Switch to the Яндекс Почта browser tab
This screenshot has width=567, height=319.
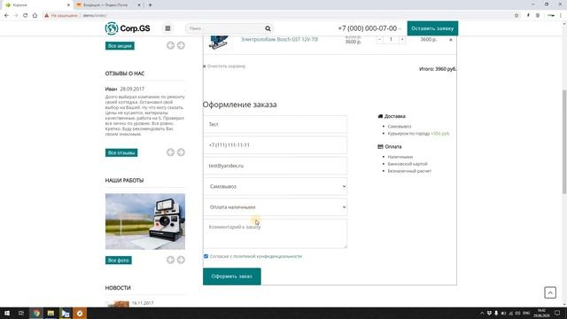(x=107, y=5)
